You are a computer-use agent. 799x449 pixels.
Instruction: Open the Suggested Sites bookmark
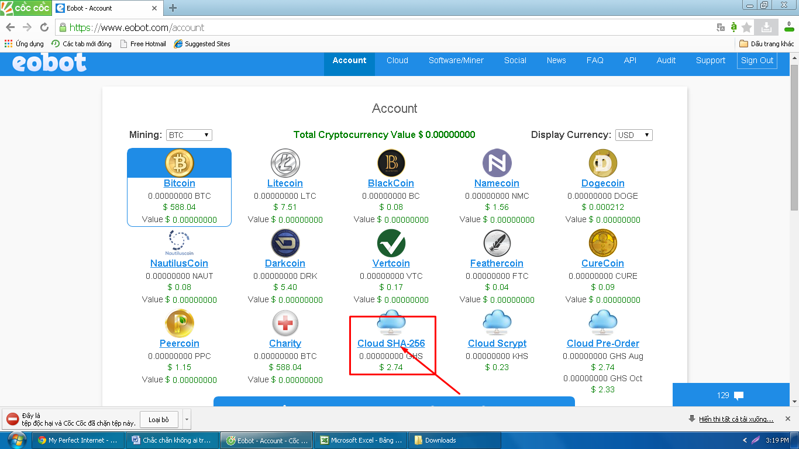202,44
